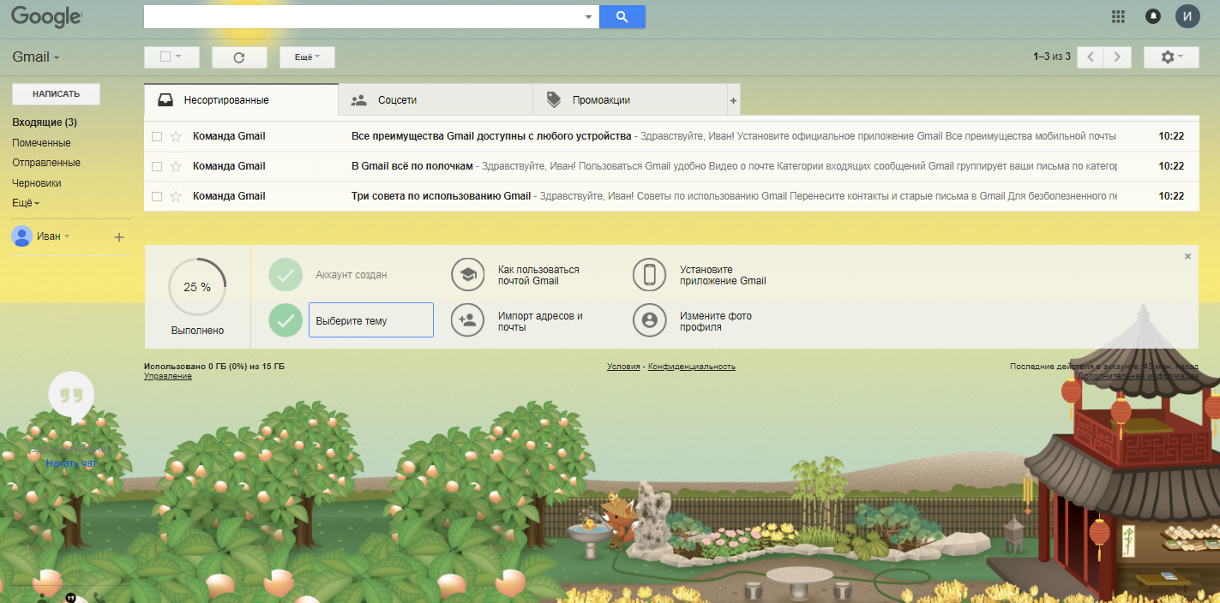This screenshot has width=1220, height=603.
Task: Open the Входящие (3) folder
Action: tap(45, 122)
